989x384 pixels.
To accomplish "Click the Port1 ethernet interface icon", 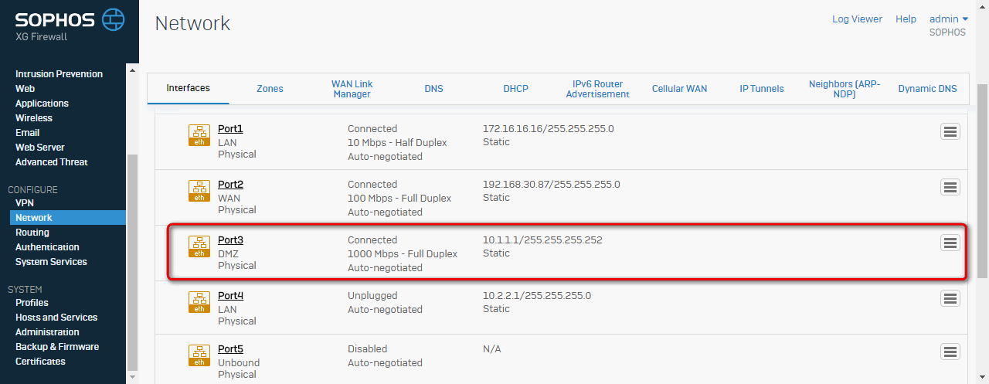I will 199,135.
